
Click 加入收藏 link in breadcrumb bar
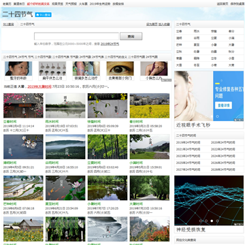(164, 24)
